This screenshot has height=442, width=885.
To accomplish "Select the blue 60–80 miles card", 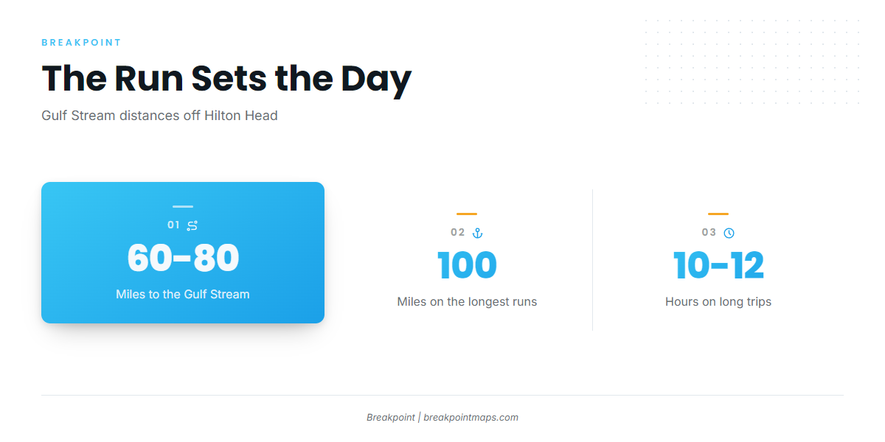I will pyautogui.click(x=183, y=253).
